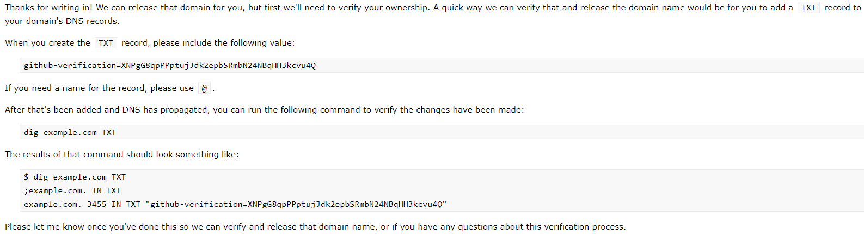The image size is (864, 234).
Task: Click the "Thanks for writing in!" opening sentence
Action: (x=48, y=8)
